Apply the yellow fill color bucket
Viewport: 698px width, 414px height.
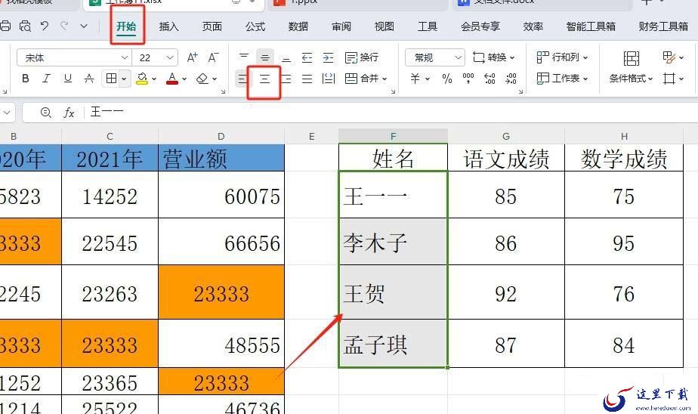click(142, 79)
